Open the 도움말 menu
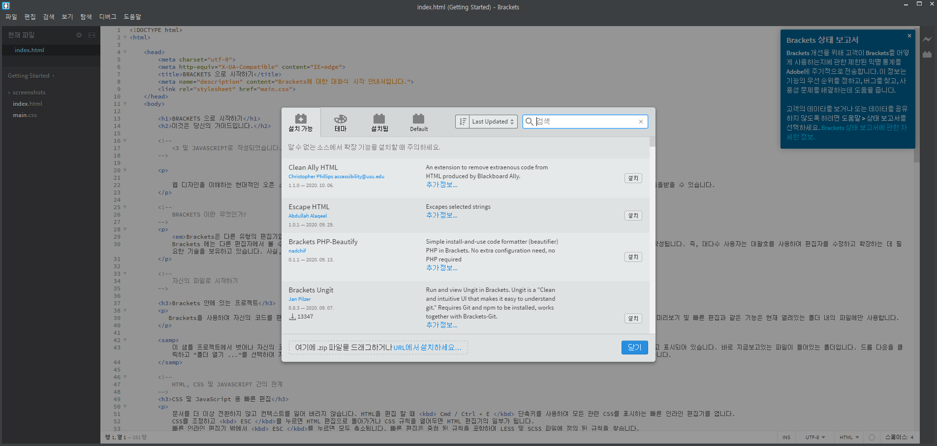 (x=132, y=17)
